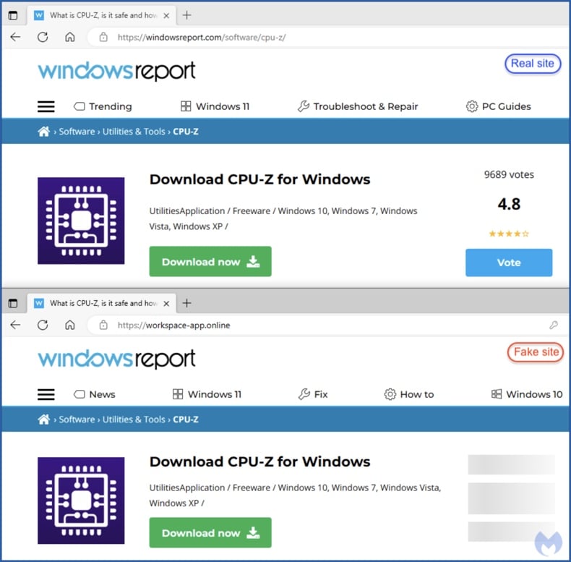Click lock icon beside windowsreport.com URL
Screen dimensions: 571x562
pyautogui.click(x=103, y=37)
